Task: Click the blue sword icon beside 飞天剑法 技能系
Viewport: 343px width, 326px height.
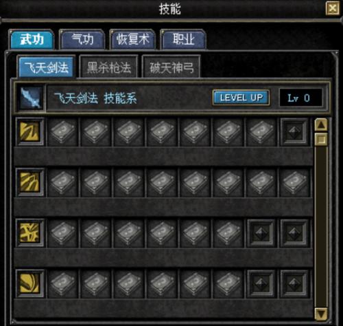Action: pos(31,98)
